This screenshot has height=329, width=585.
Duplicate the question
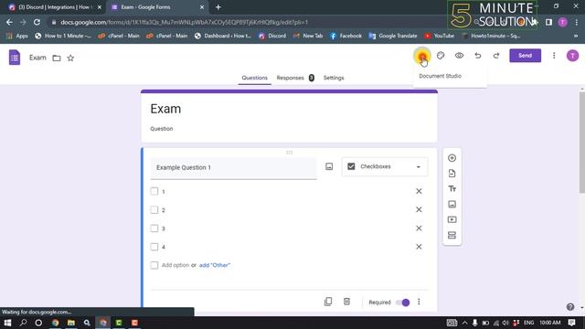point(328,302)
